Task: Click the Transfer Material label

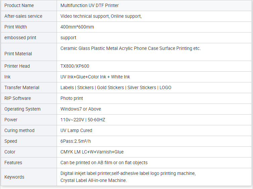Action: tap(22, 87)
